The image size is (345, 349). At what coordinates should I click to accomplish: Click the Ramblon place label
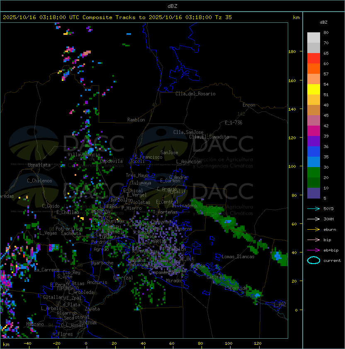[x=136, y=120]
